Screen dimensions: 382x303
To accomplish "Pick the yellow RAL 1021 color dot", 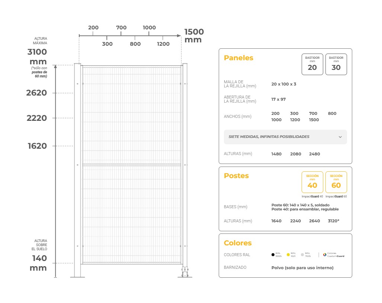I will coord(288,255).
